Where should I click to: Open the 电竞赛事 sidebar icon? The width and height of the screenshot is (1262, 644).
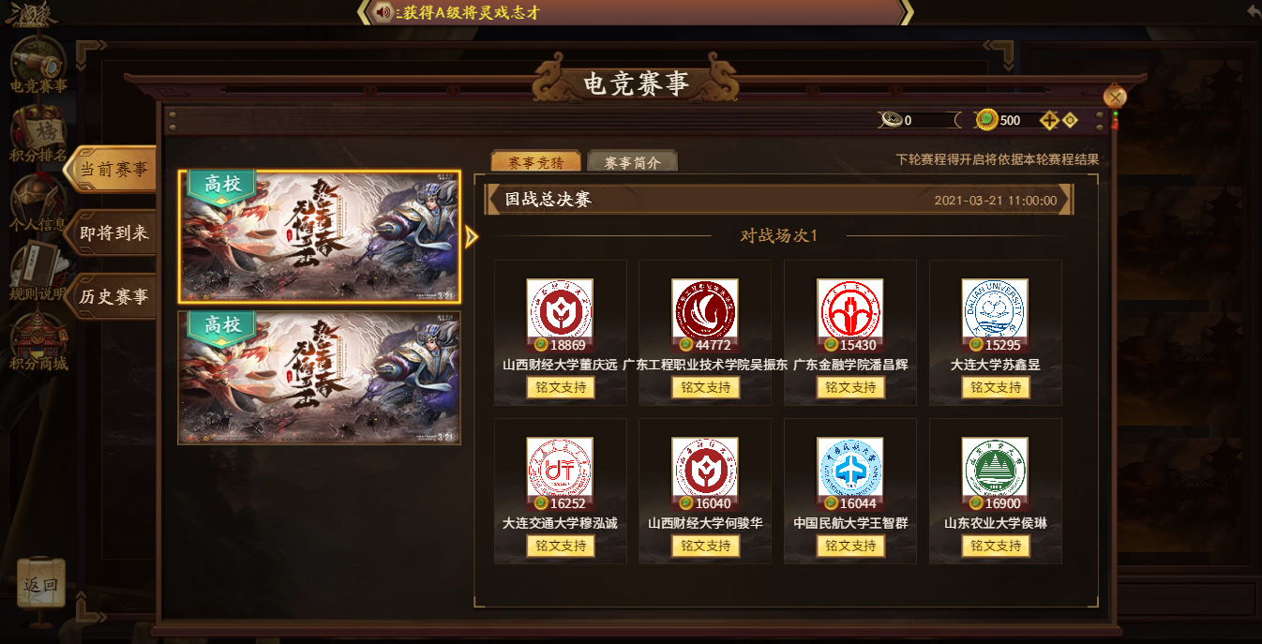tap(38, 62)
